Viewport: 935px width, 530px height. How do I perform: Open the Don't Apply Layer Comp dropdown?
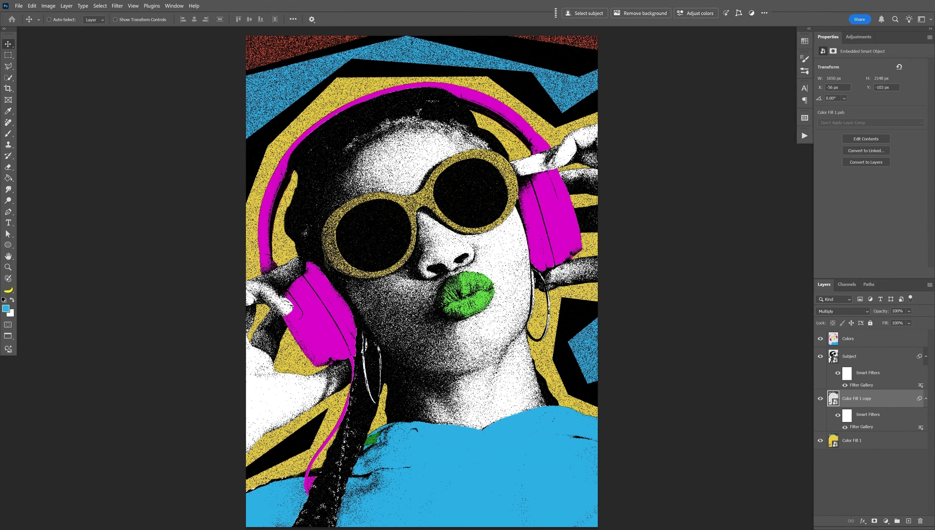(871, 123)
